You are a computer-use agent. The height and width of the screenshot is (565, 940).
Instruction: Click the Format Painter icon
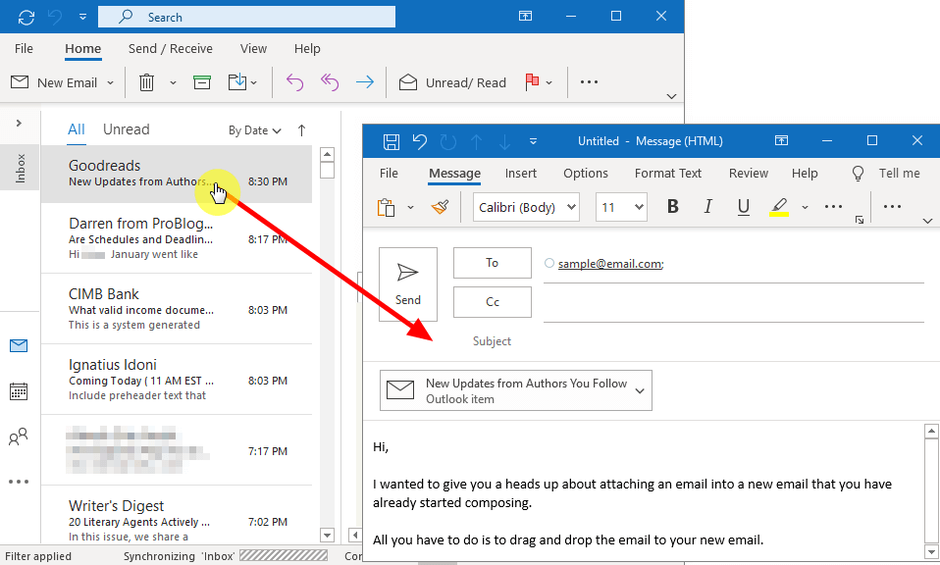coord(440,207)
